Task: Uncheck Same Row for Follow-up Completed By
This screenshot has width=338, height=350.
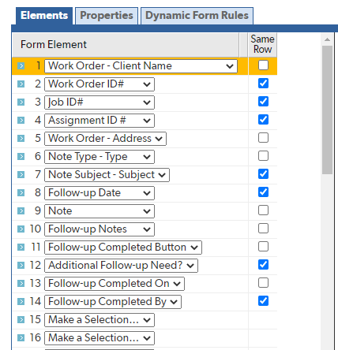Action: (263, 301)
